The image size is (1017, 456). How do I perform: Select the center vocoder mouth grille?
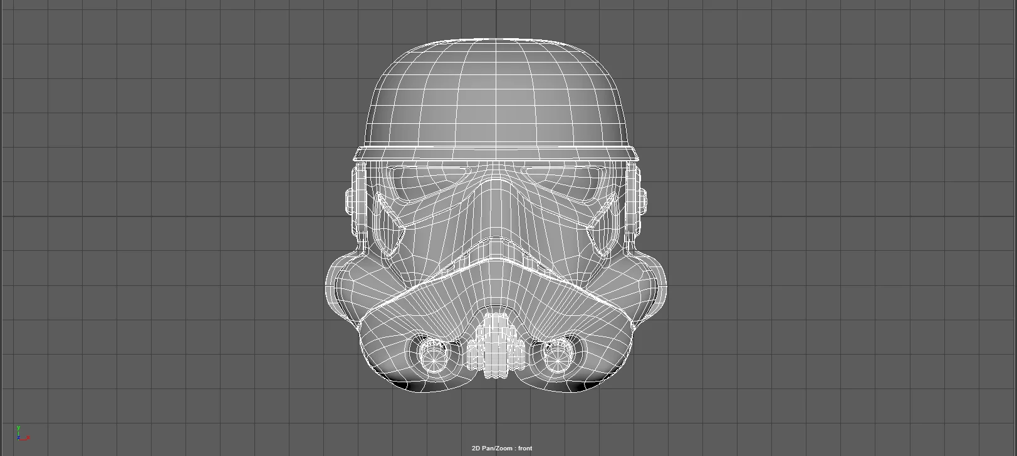click(x=496, y=346)
